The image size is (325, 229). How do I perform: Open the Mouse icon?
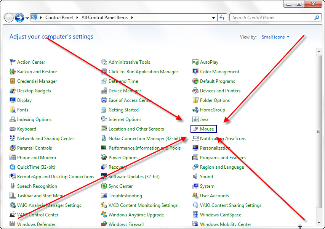(x=195, y=129)
